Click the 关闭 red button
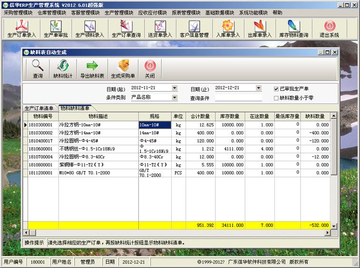 pyautogui.click(x=150, y=69)
